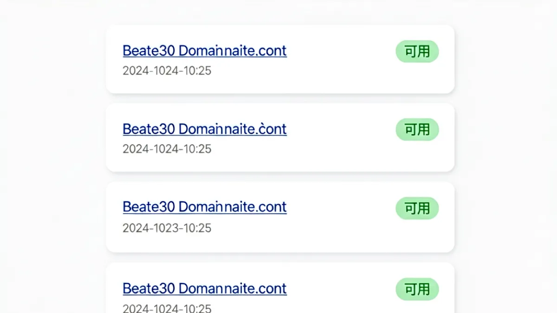Click the 2024-1024-10:25 timestamp in topmost card

[x=167, y=71]
